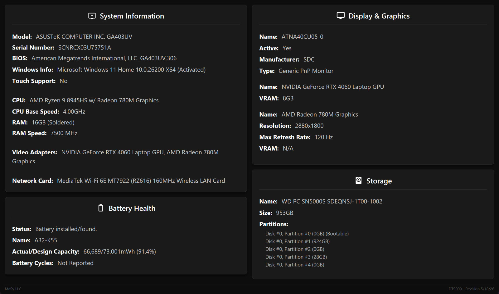499x294 pixels.
Task: Click the Display & Graphics monitor icon
Action: (341, 16)
